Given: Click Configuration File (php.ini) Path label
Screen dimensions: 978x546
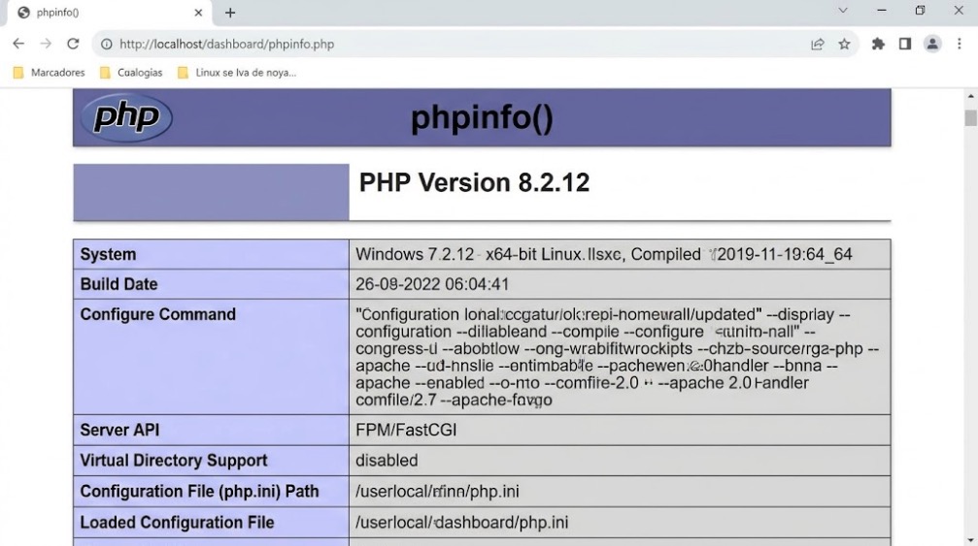Looking at the screenshot, I should (199, 492).
